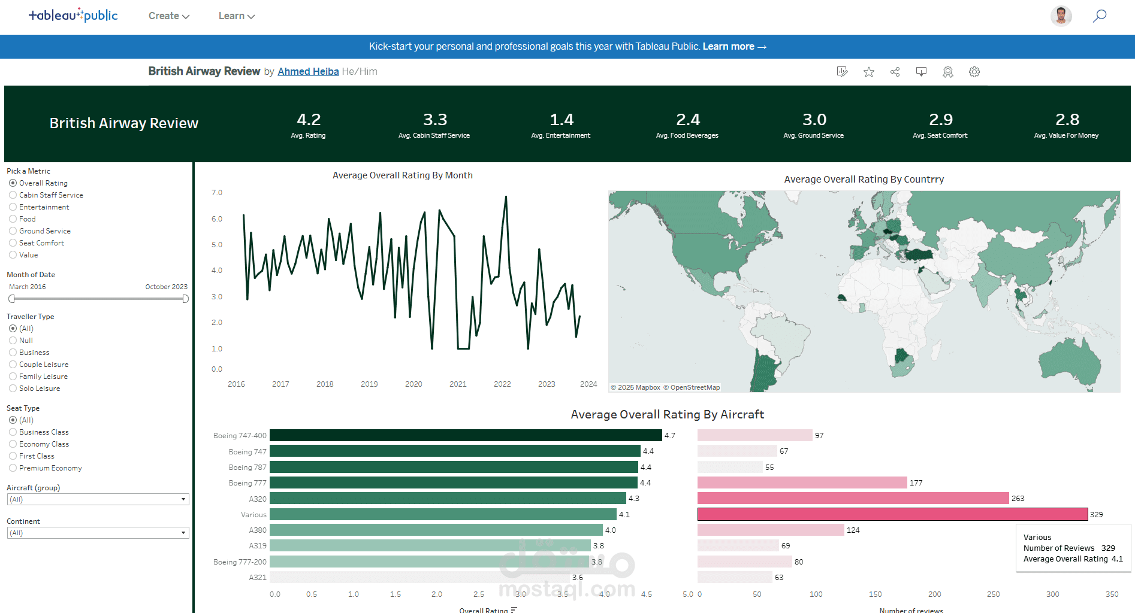The height and width of the screenshot is (613, 1135).
Task: Click the 177 reviews pink bar
Action: click(x=802, y=482)
